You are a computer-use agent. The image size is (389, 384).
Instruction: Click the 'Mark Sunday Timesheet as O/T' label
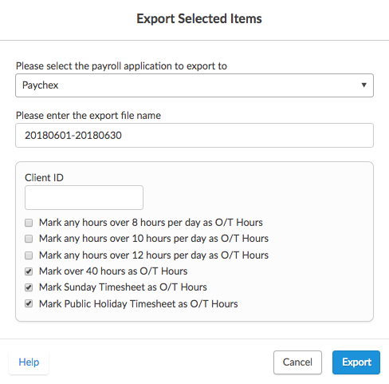tap(123, 287)
